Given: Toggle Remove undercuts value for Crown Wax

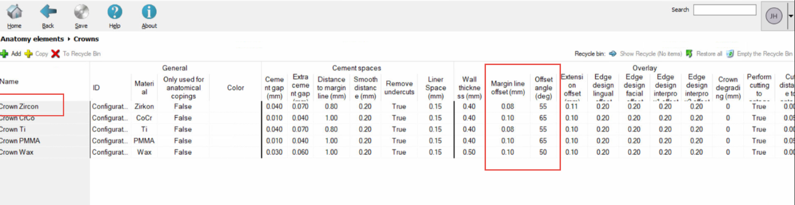Looking at the screenshot, I should [398, 152].
